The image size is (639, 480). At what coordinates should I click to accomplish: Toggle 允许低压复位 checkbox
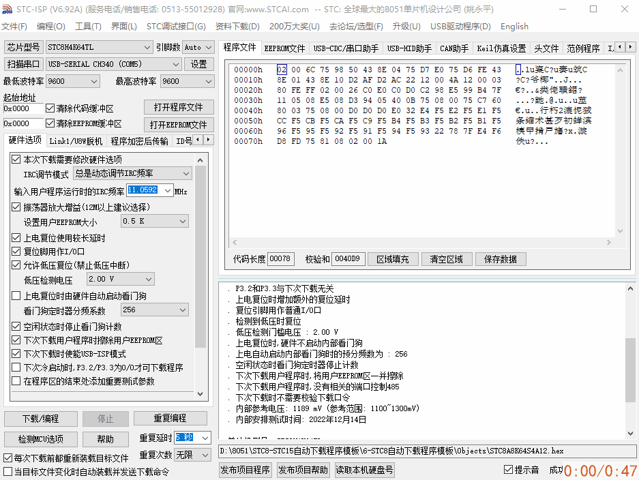[x=16, y=265]
